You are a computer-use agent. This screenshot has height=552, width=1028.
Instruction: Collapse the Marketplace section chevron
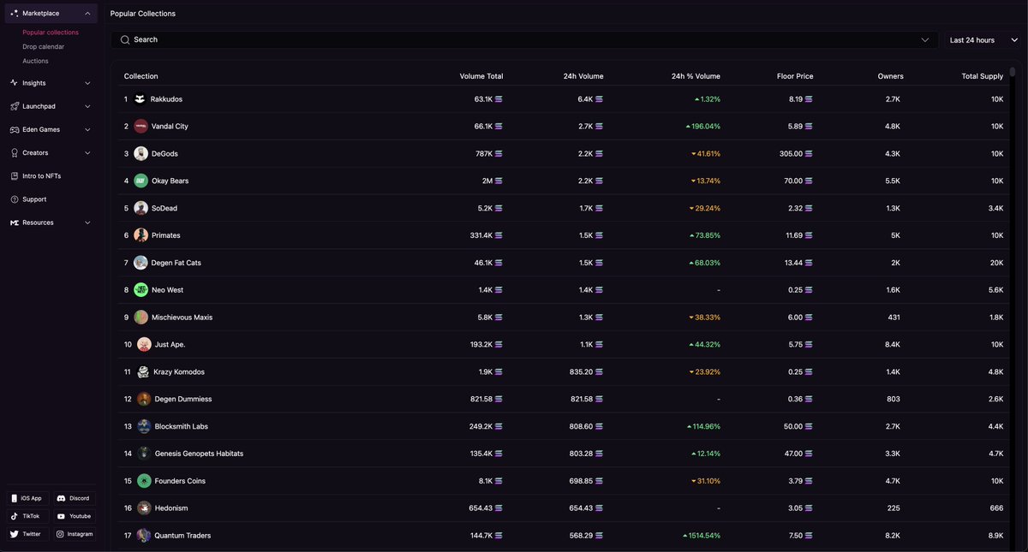[x=87, y=13]
